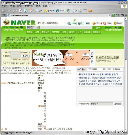The image size is (128, 135).
Task: Select the 사전 dictionary tab
Action: point(37,32)
